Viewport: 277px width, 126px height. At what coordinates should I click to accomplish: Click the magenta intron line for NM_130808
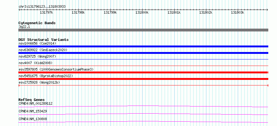(143, 122)
